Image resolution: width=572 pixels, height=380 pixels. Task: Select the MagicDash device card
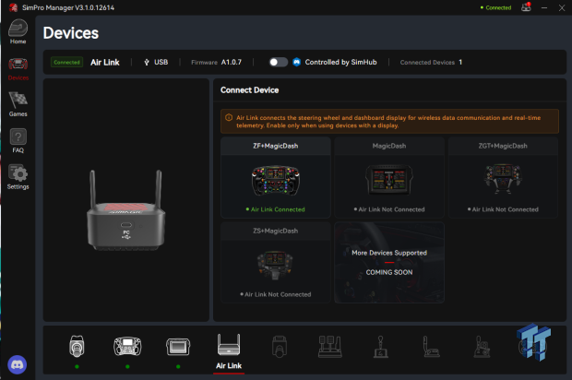click(x=389, y=178)
